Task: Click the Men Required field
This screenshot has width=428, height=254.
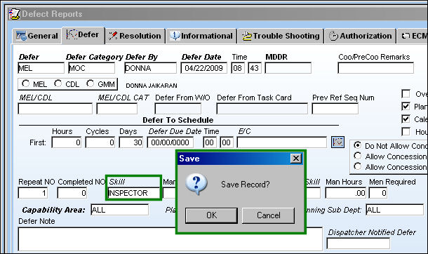Action: (x=378, y=193)
